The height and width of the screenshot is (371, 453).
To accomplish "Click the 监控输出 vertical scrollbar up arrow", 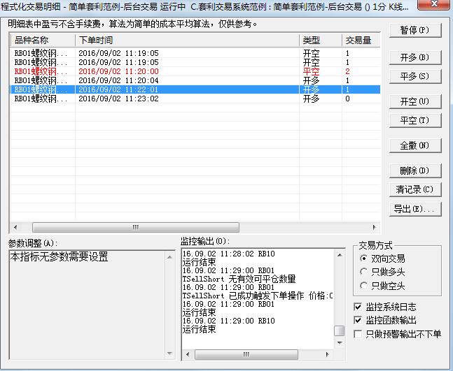I will (x=340, y=255).
